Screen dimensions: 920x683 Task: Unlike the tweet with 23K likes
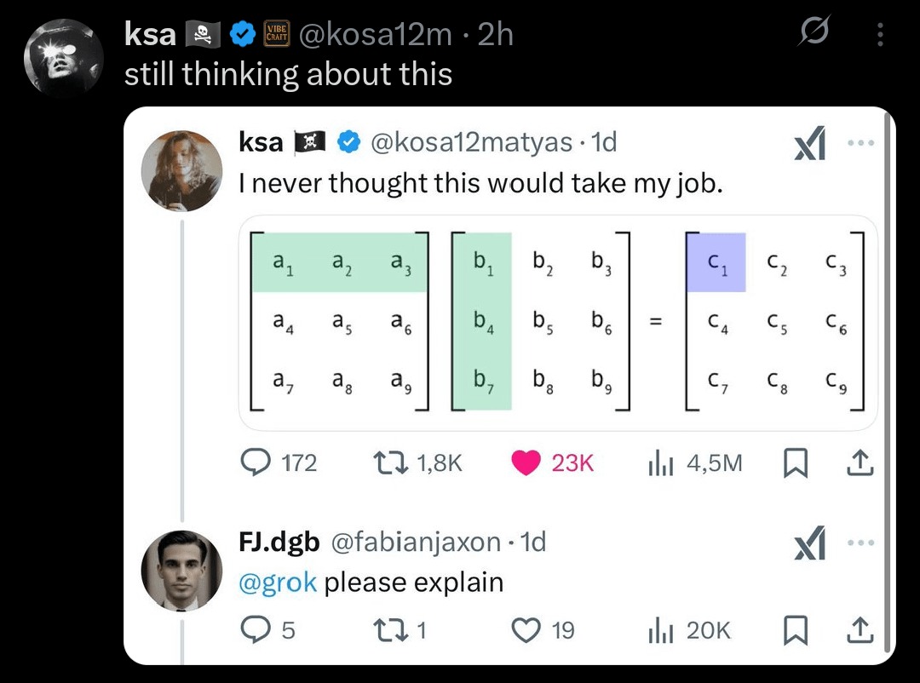tap(527, 462)
